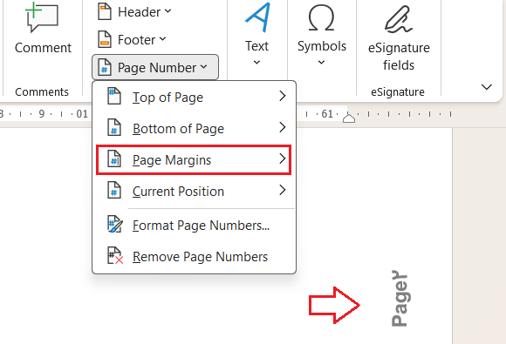Select Remove Page Numbers option
This screenshot has height=344, width=506.
click(194, 256)
